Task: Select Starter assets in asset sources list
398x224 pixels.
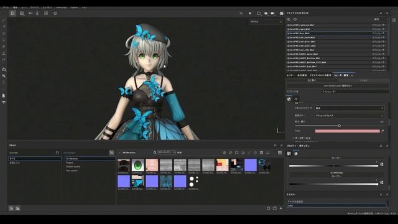Action: 73,167
